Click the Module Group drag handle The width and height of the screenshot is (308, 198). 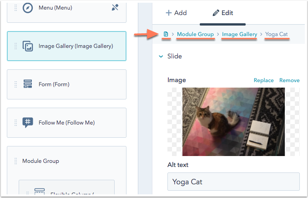click(16, 161)
